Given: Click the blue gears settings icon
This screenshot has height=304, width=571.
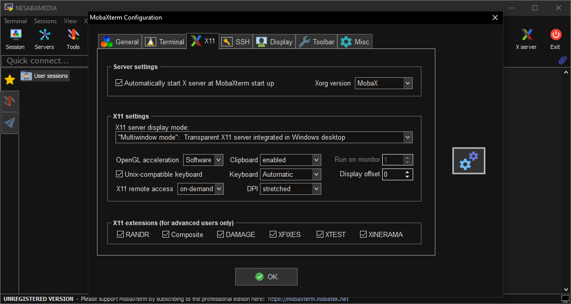Looking at the screenshot, I should coord(468,161).
